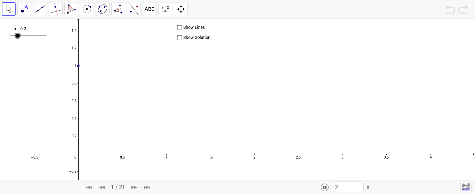Select the Reflect about line tool
The height and width of the screenshot is (194, 475).
(x=134, y=9)
